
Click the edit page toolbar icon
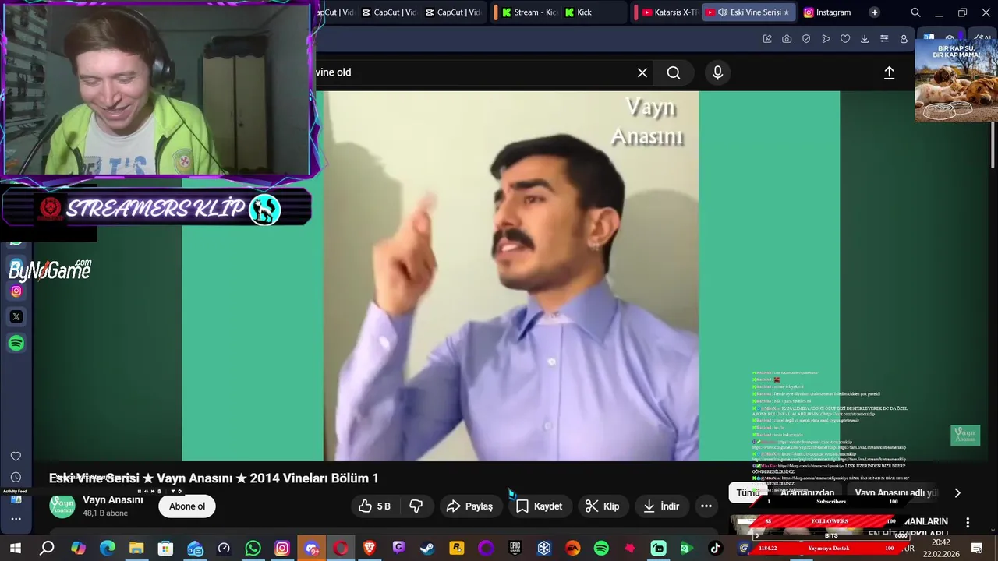[x=767, y=39]
